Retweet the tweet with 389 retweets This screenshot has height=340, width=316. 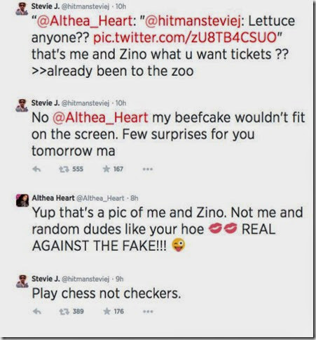[64, 311]
